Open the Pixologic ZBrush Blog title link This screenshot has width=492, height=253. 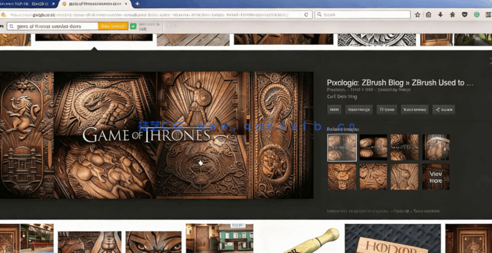coord(400,83)
